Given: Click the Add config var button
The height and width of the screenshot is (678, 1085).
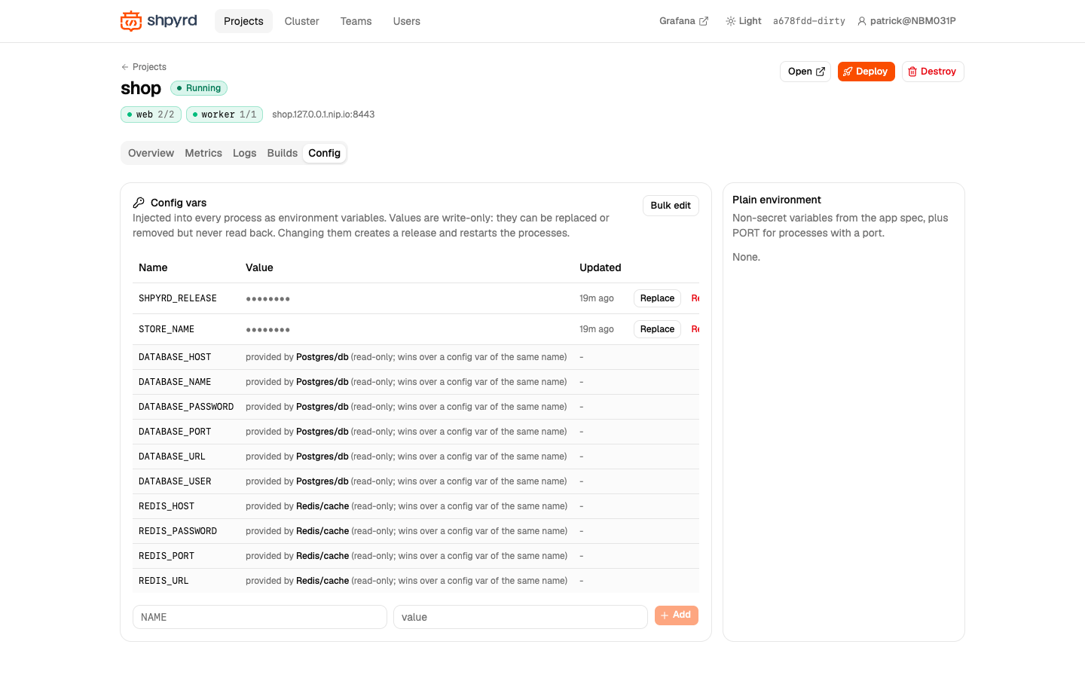Looking at the screenshot, I should click(x=677, y=615).
